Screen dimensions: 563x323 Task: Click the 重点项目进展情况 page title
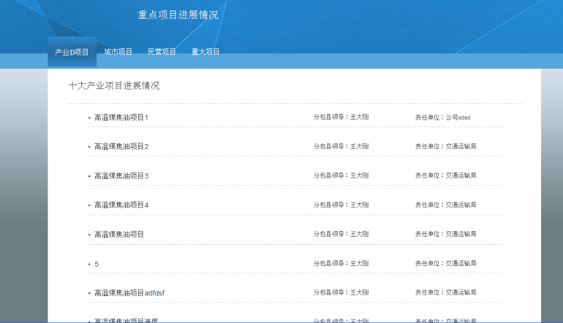178,15
